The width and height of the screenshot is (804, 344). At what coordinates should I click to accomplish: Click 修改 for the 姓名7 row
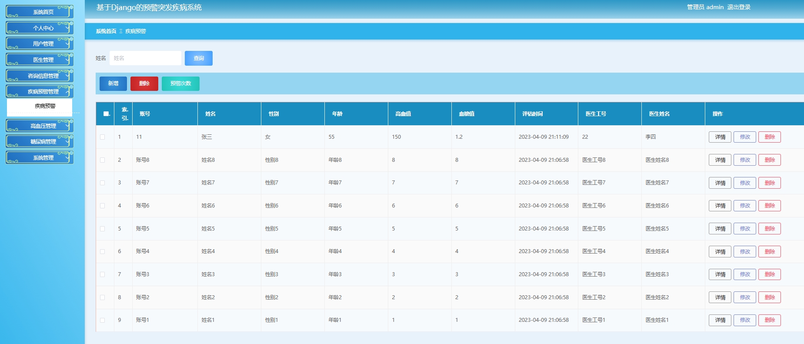point(745,183)
